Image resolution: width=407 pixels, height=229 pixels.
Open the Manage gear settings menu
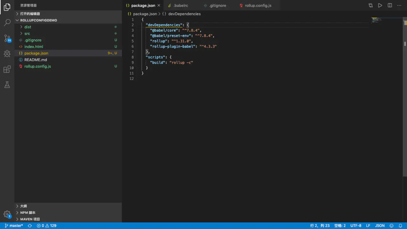point(7,214)
